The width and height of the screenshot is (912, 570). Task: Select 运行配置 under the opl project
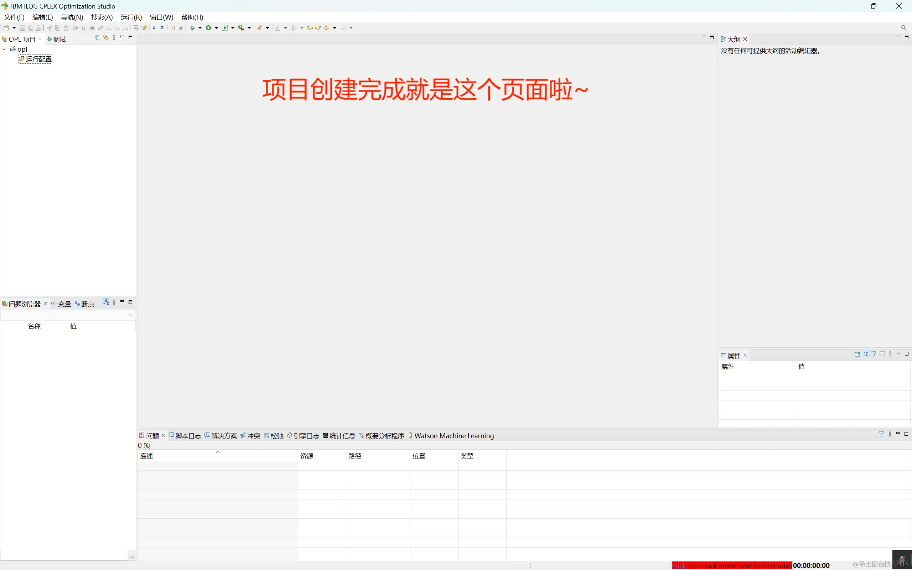pos(39,59)
